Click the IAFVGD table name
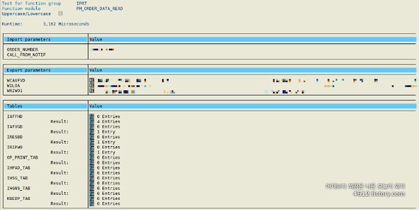419x210 pixels. (x=15, y=126)
